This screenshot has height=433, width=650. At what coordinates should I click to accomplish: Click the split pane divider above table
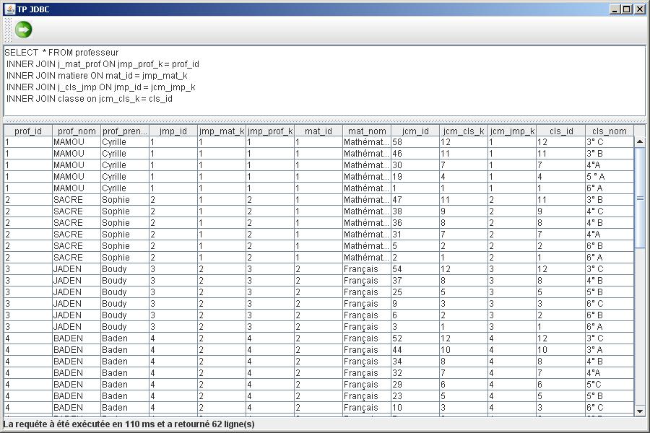coord(325,120)
